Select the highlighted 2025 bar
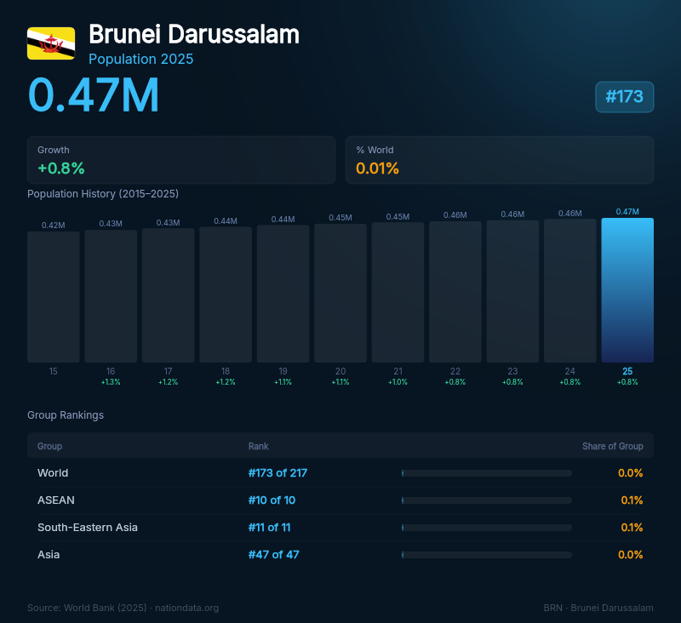Viewport: 681px width, 623px height. click(x=627, y=290)
